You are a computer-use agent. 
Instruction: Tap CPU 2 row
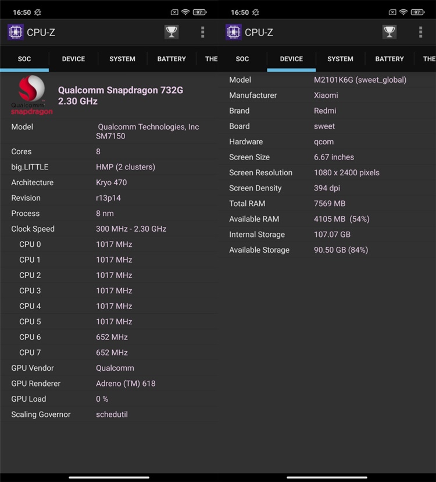pyautogui.click(x=109, y=275)
